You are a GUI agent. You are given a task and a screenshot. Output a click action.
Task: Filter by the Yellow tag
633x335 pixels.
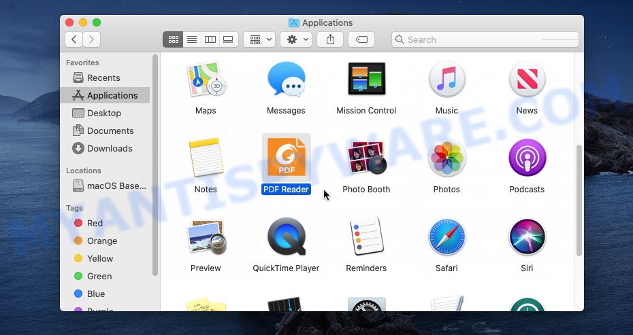point(105,259)
